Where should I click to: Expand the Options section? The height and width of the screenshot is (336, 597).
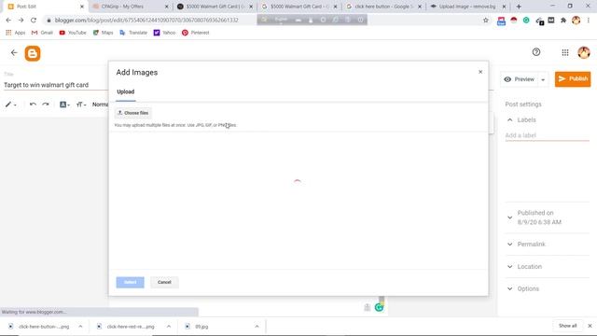[510, 288]
